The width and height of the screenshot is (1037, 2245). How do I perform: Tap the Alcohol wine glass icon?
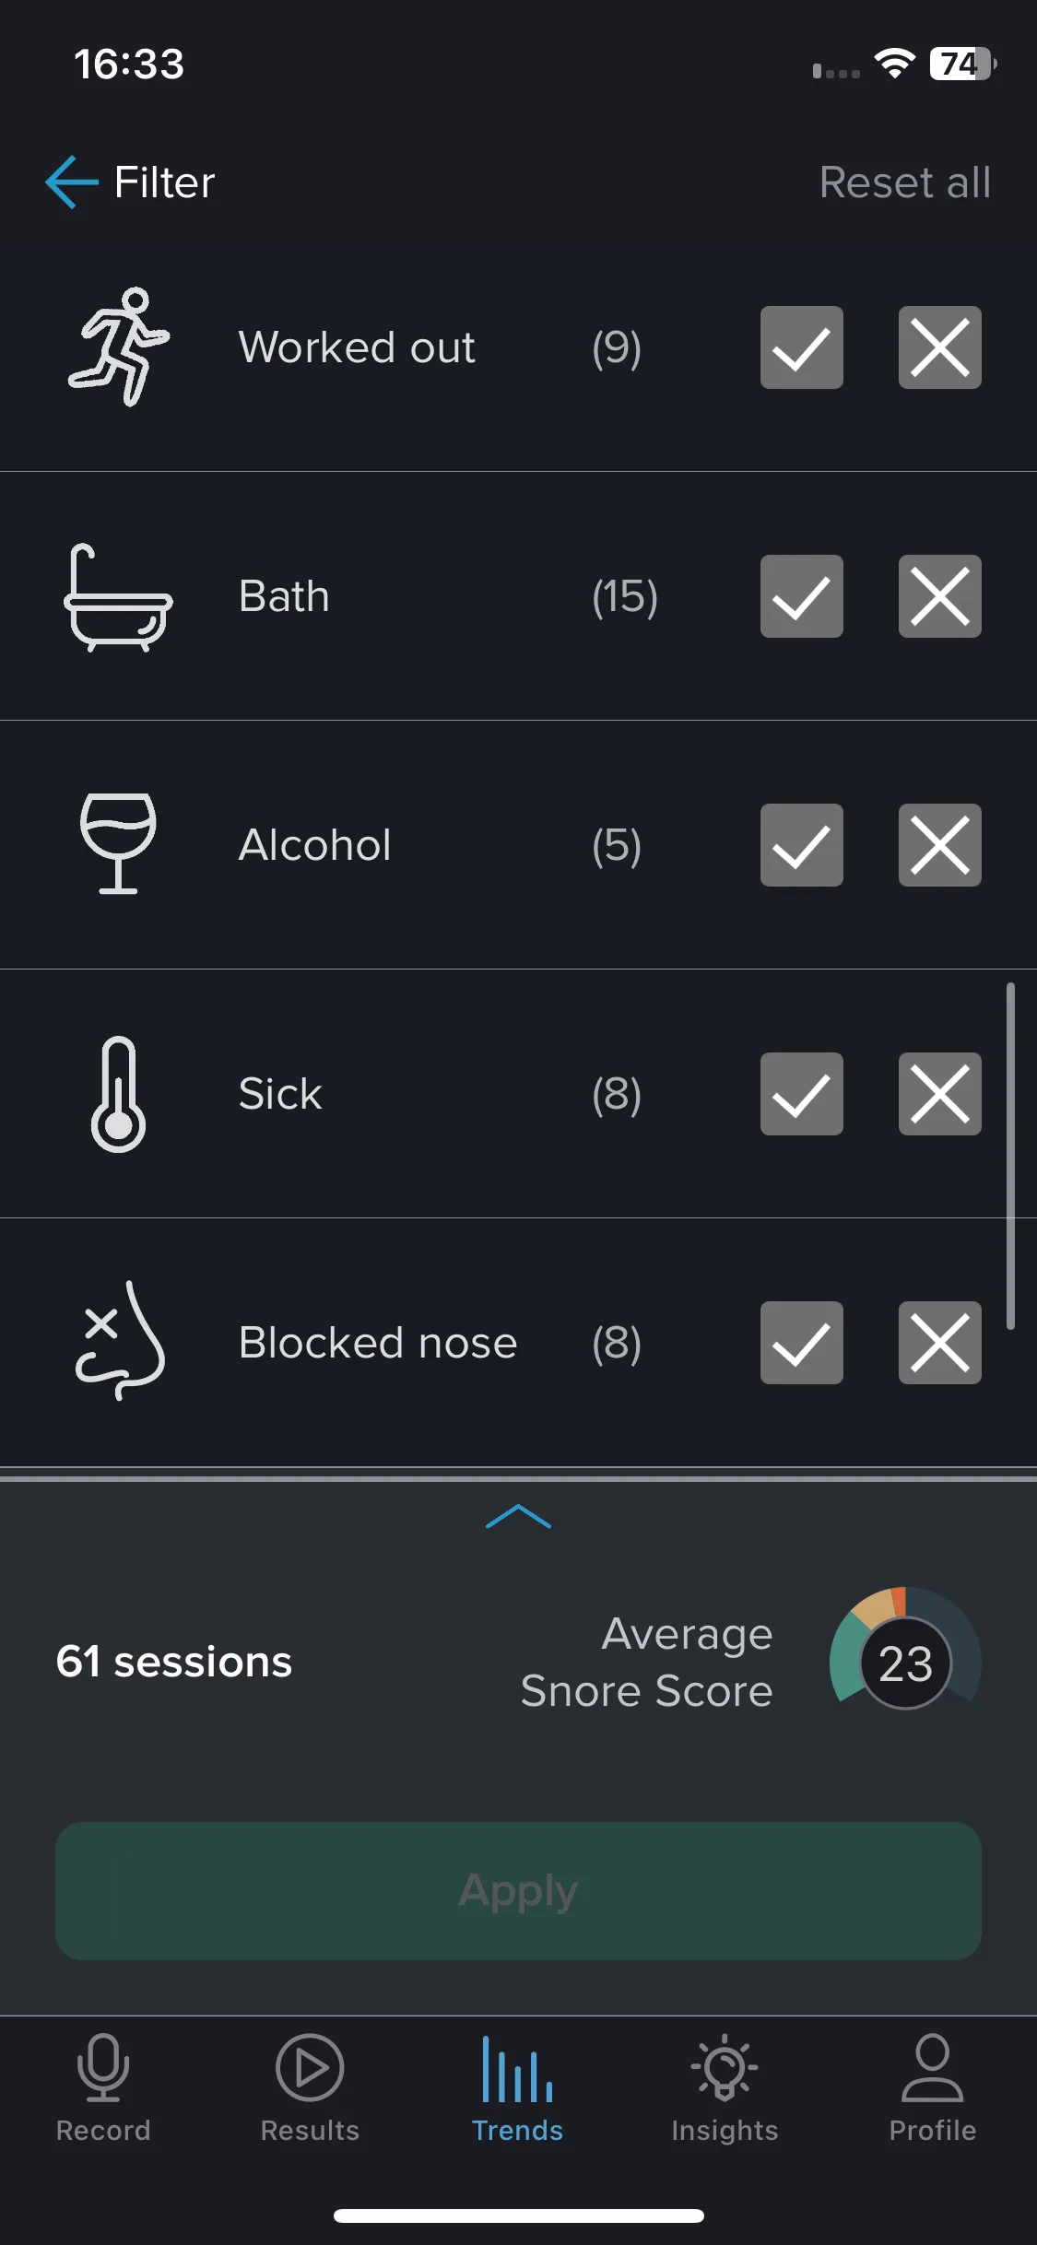[118, 844]
